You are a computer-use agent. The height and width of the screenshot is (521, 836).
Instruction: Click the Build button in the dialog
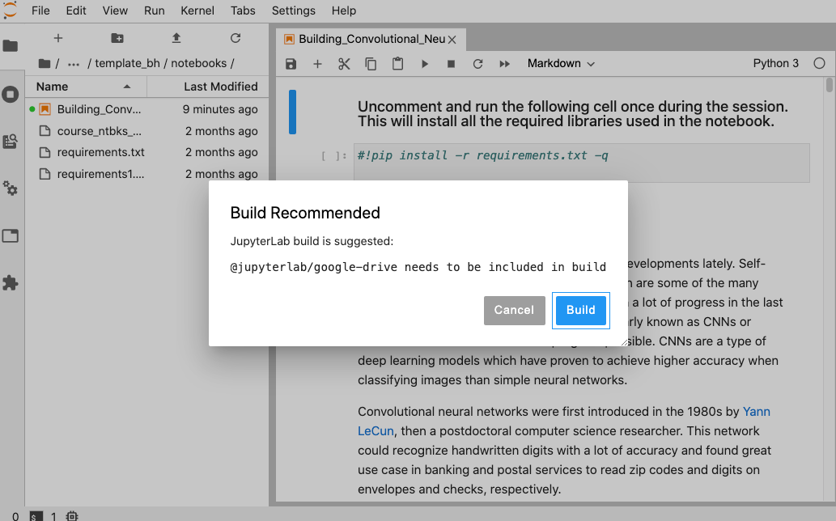click(580, 310)
